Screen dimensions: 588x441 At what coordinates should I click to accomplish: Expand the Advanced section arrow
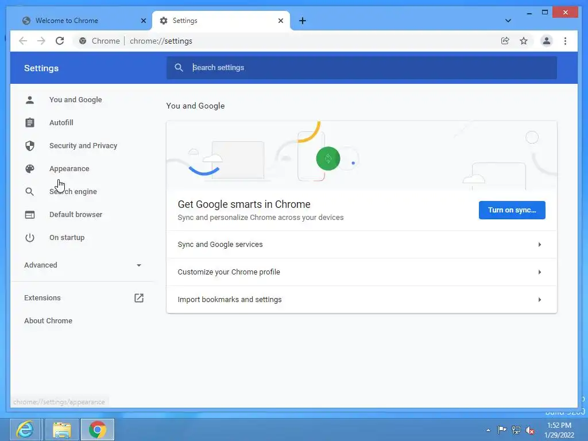(139, 265)
